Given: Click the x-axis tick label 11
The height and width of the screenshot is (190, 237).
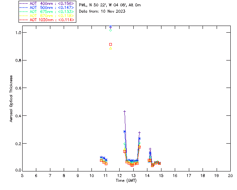Looking at the screenshot, I should tap(106, 176).
